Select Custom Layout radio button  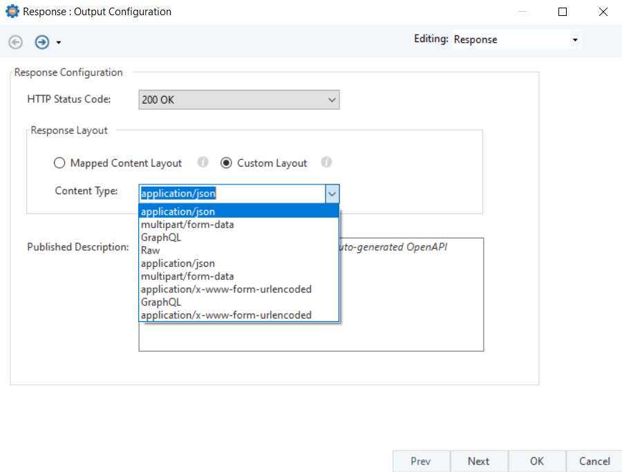(226, 163)
